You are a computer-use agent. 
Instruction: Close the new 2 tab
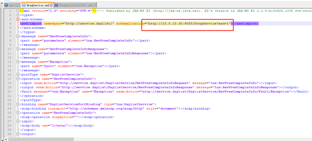pyautogui.click(x=18, y=5)
